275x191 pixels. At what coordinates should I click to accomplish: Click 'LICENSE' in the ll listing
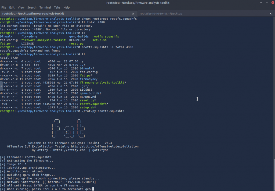tap(86, 90)
